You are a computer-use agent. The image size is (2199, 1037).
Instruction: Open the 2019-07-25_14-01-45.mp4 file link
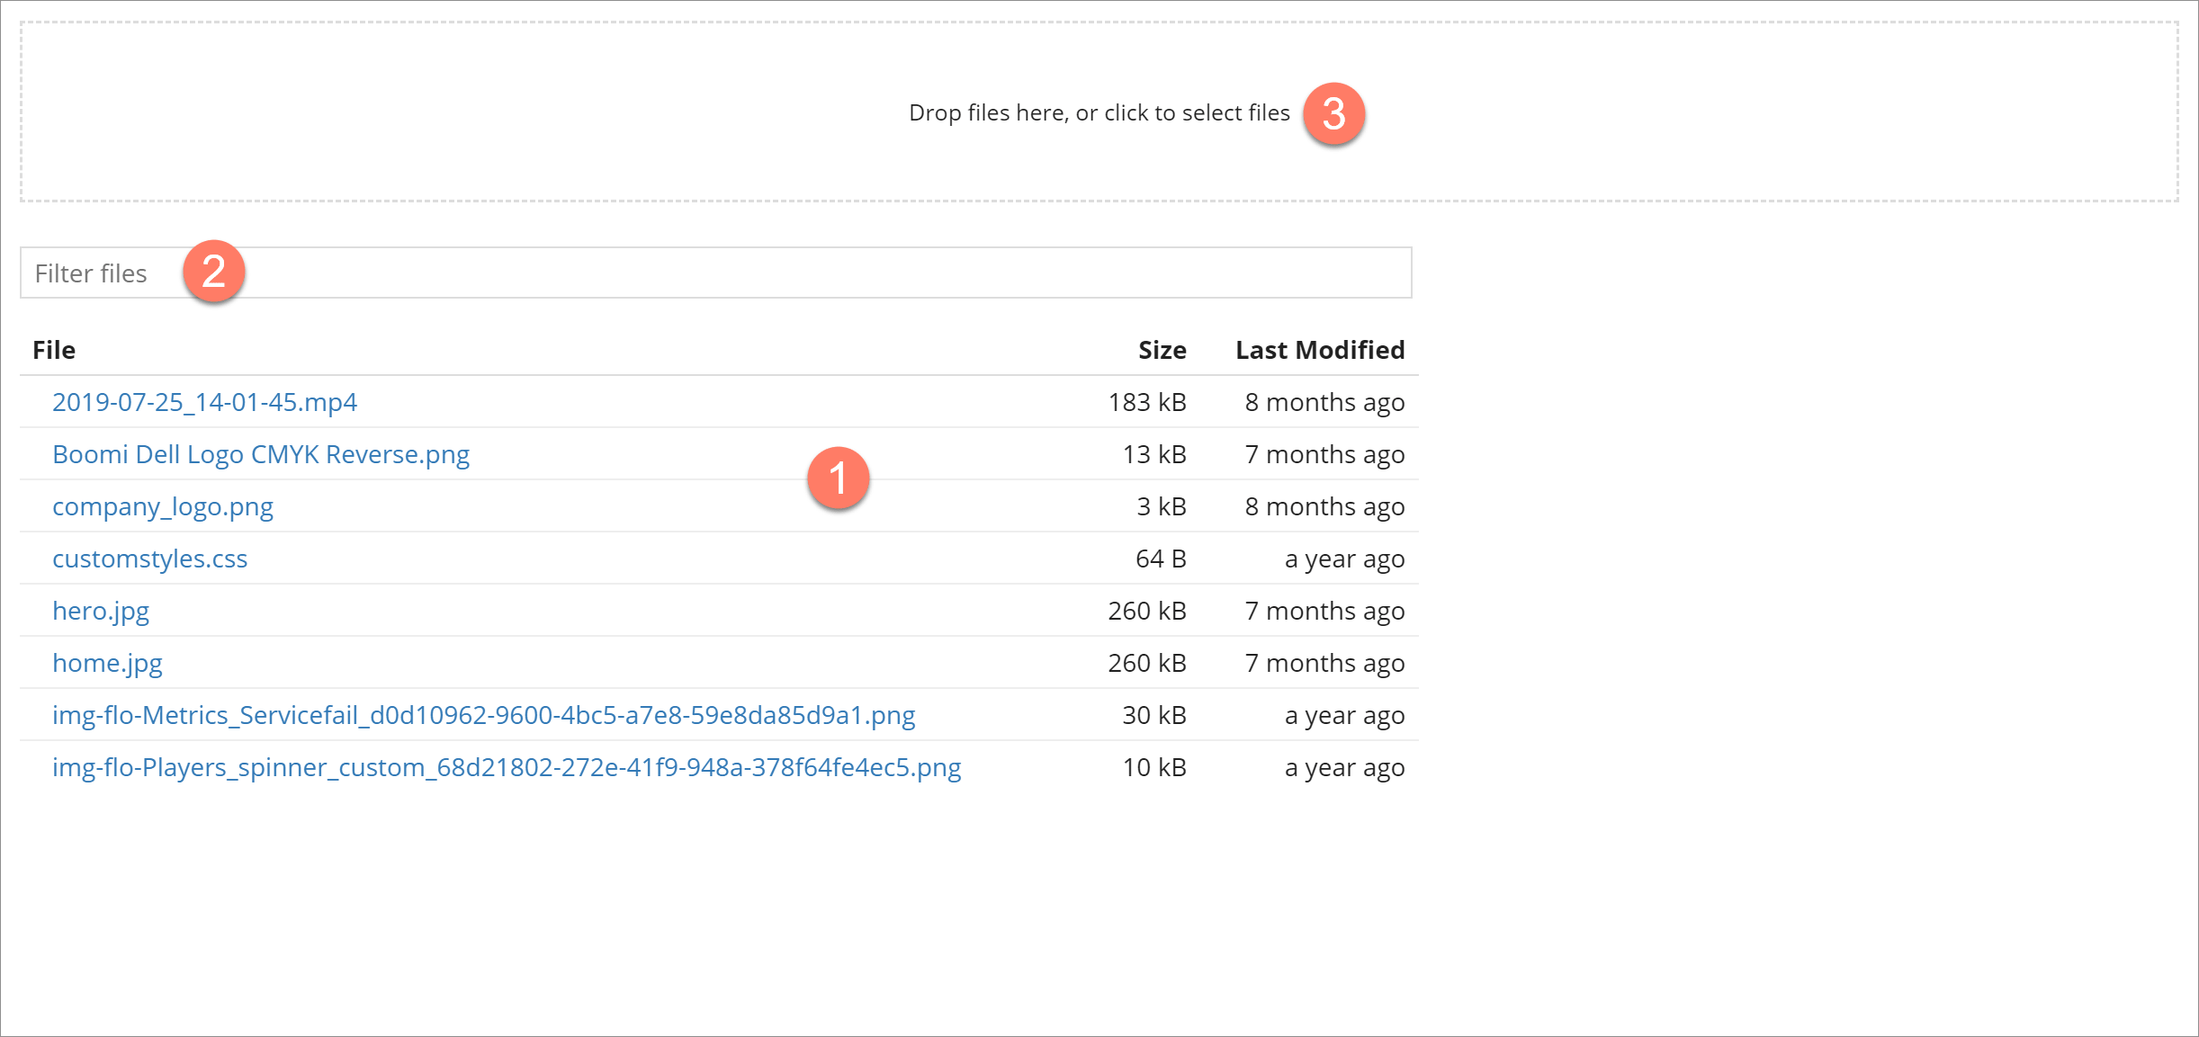coord(204,402)
